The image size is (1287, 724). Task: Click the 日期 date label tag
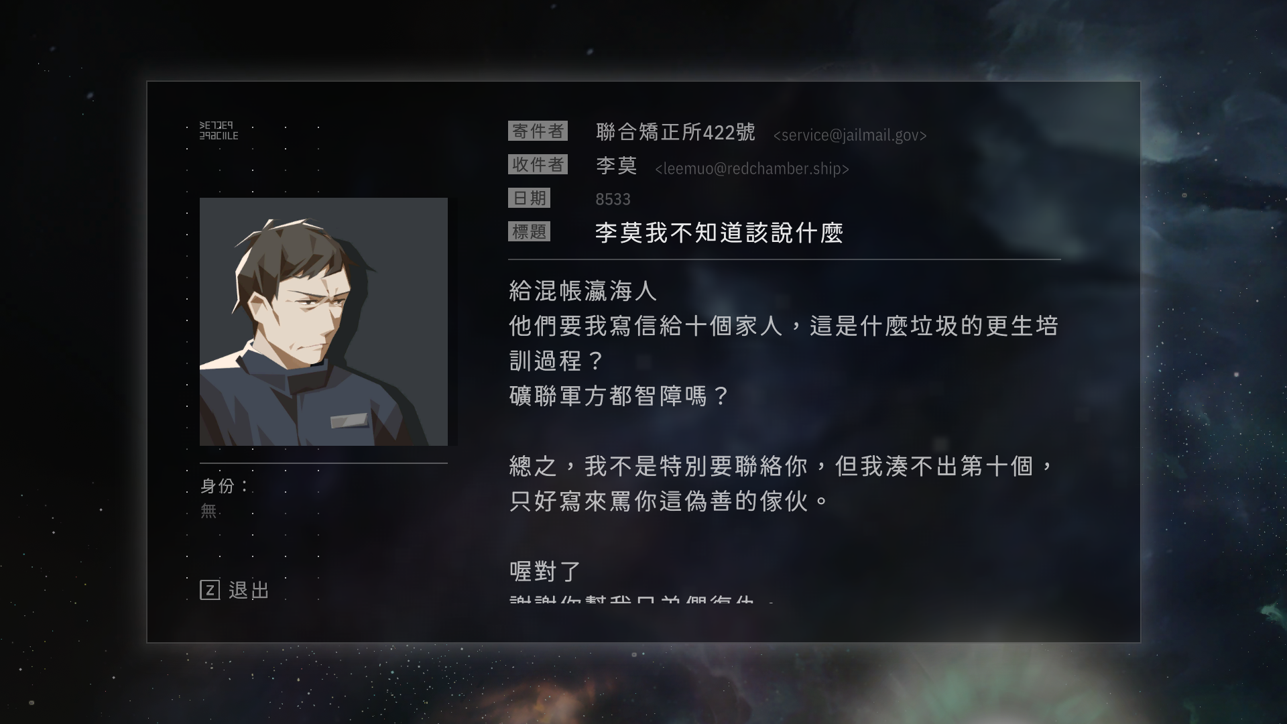click(529, 198)
